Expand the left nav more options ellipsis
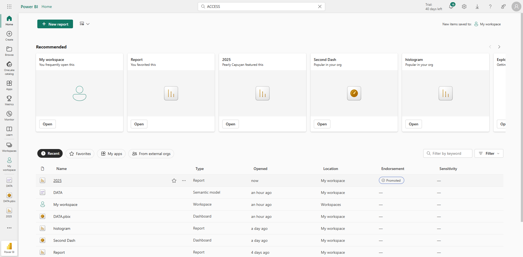Screen dimensions: 523x257 9,228
